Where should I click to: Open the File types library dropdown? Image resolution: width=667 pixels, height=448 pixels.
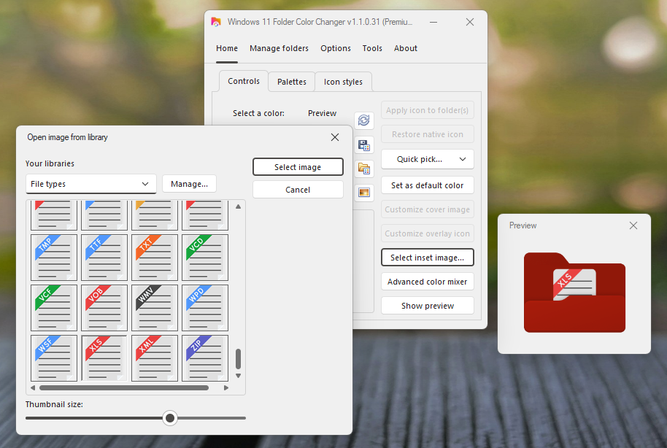91,184
